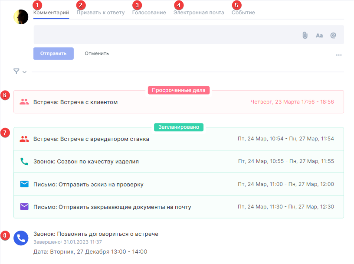Expand the filter dropdown chevron
This screenshot has width=354, height=264.
point(24,72)
